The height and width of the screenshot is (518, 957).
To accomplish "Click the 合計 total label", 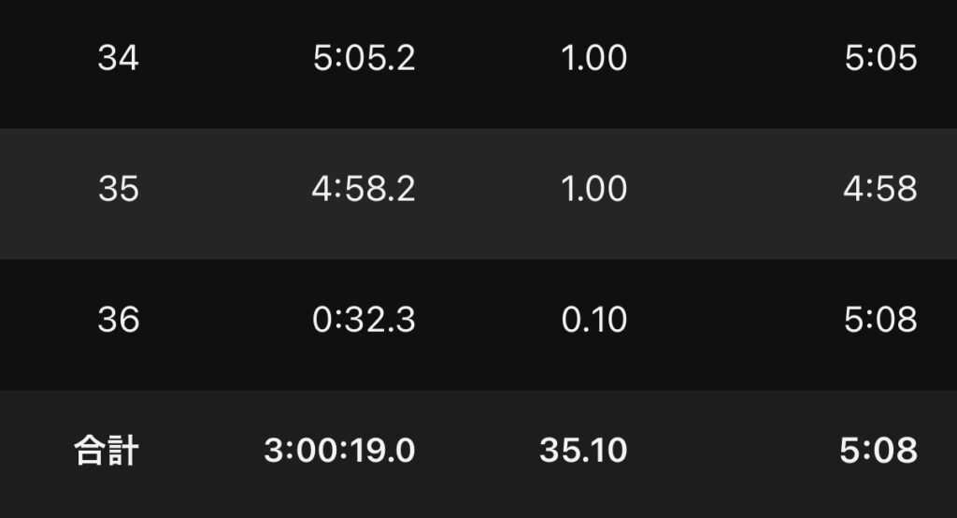I will pos(107,452).
